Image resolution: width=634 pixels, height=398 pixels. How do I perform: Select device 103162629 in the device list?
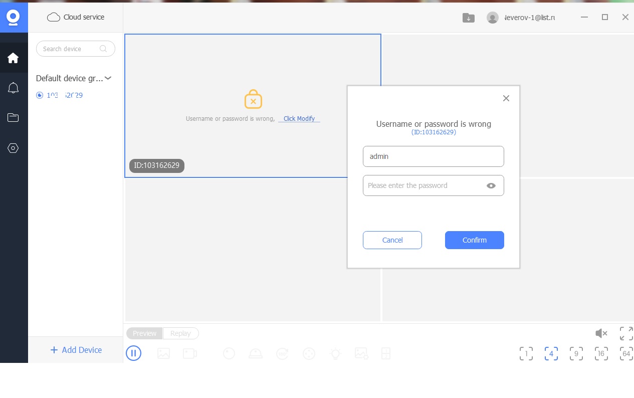tap(64, 95)
